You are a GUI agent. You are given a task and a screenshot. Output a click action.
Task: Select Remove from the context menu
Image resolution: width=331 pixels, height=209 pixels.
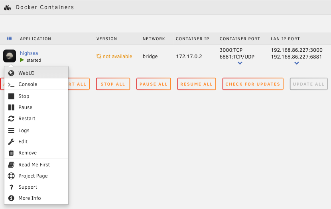point(36,153)
